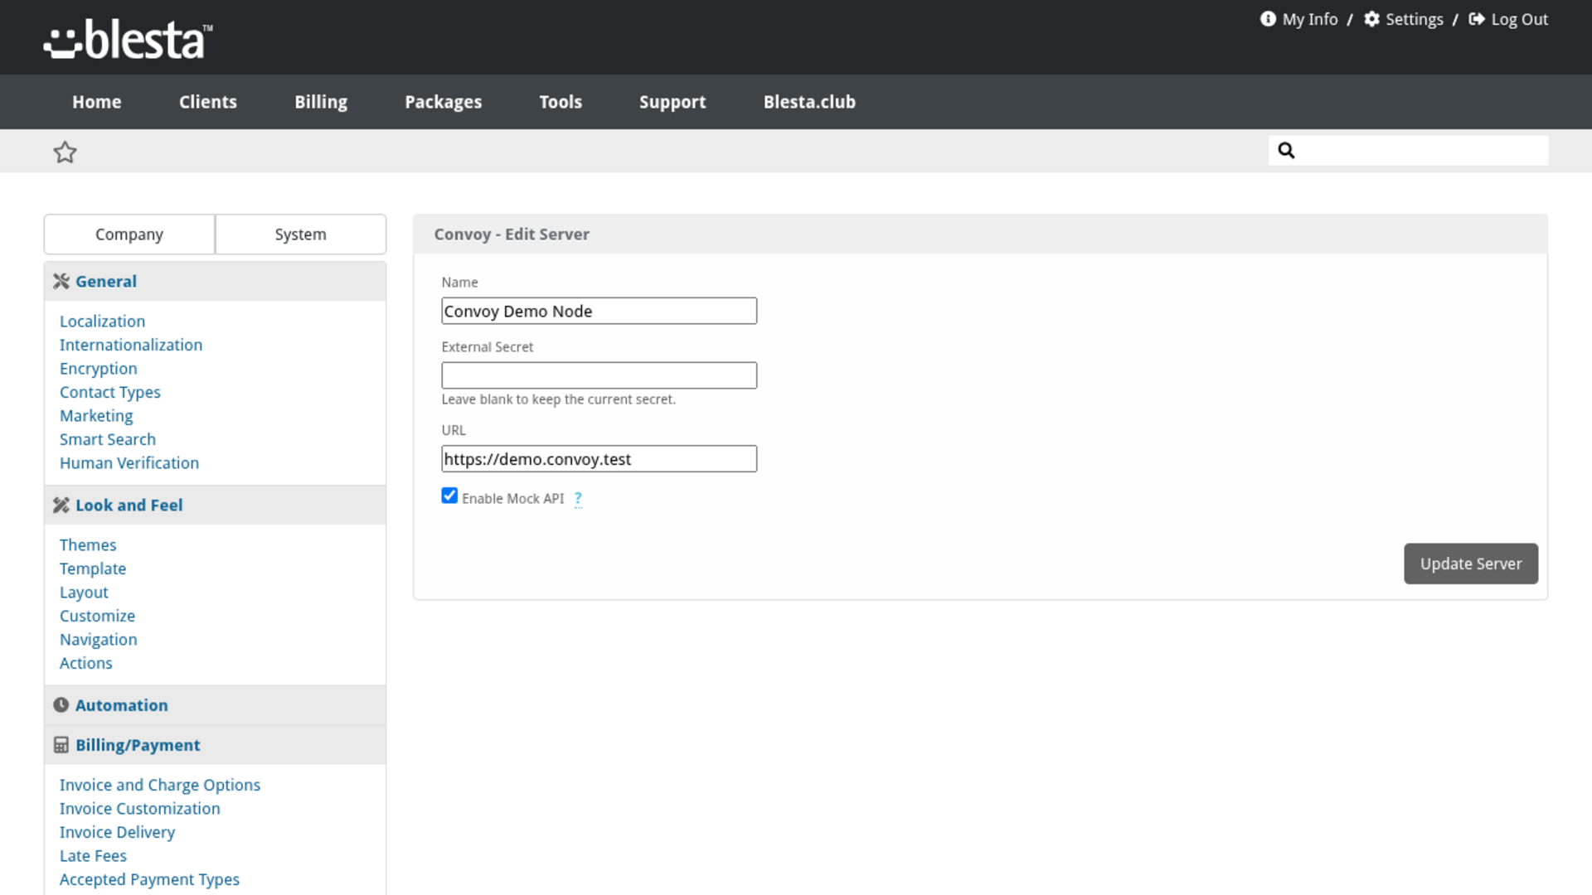Click the Log Out arrow icon
Image resolution: width=1592 pixels, height=895 pixels.
click(x=1477, y=19)
